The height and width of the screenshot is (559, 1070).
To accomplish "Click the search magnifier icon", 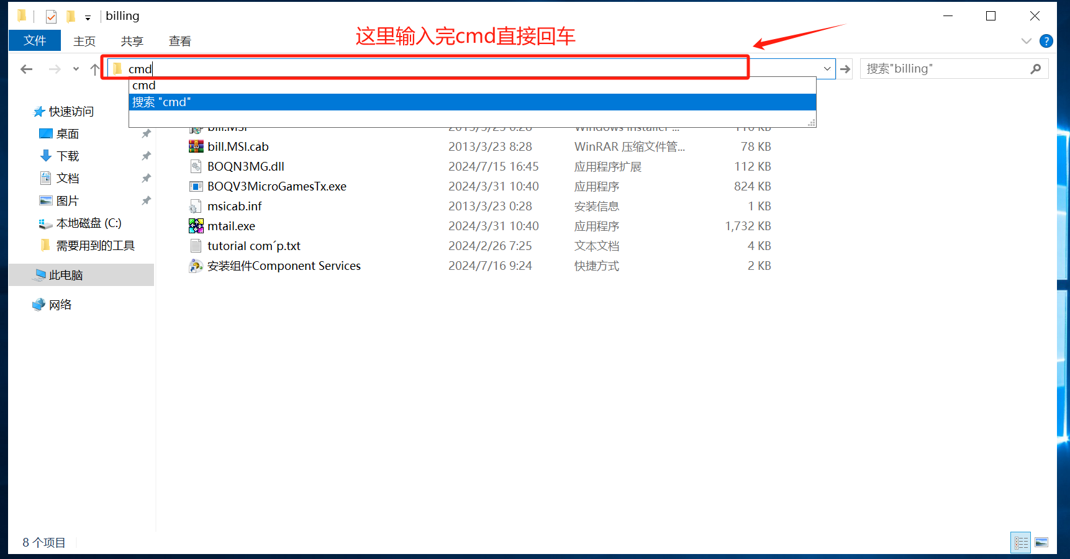I will 1035,69.
